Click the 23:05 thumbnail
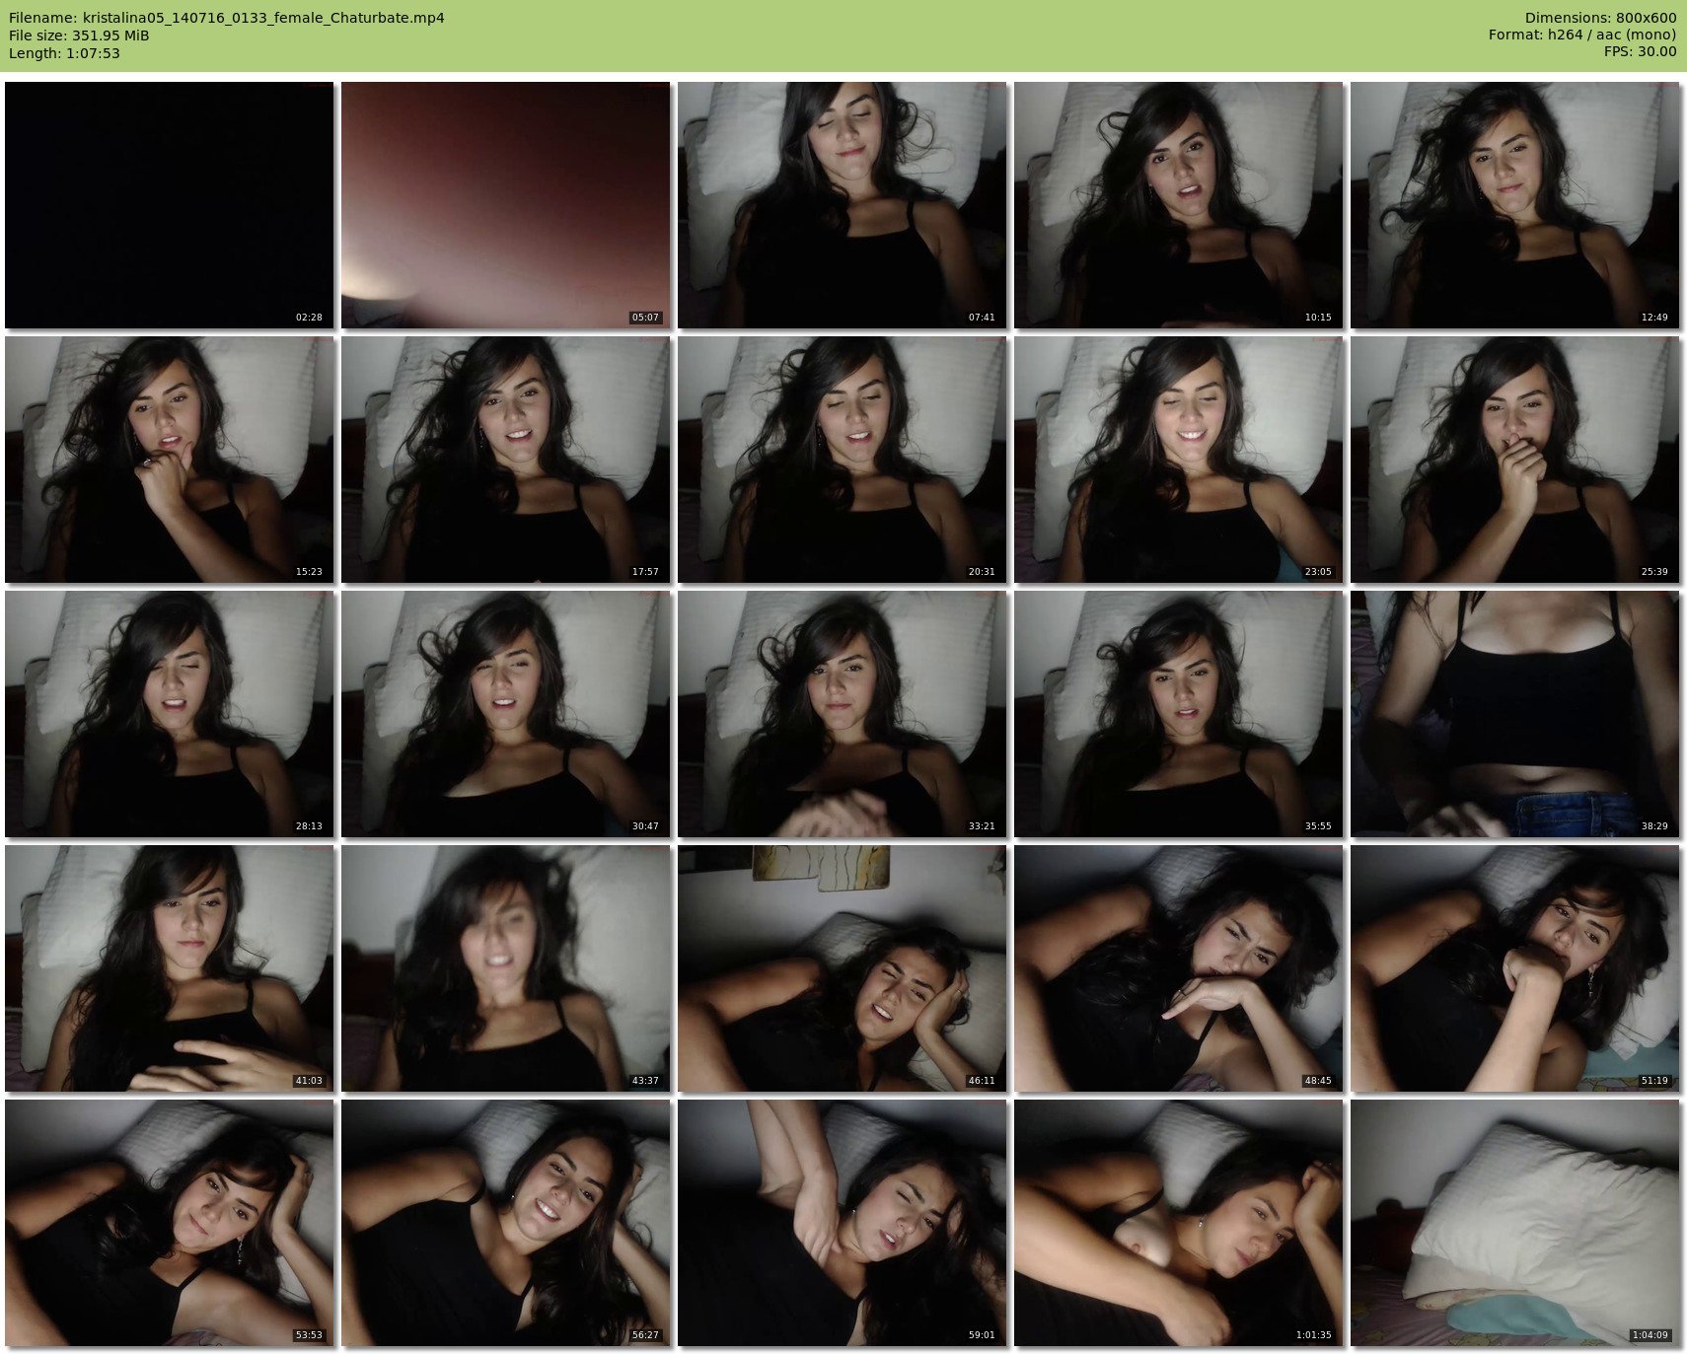 (1179, 460)
